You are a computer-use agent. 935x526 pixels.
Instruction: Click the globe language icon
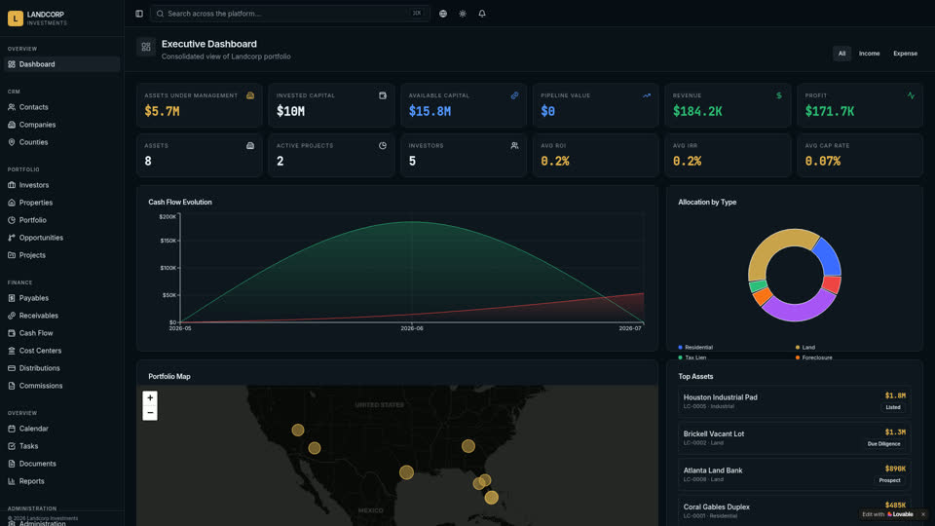[x=443, y=14]
